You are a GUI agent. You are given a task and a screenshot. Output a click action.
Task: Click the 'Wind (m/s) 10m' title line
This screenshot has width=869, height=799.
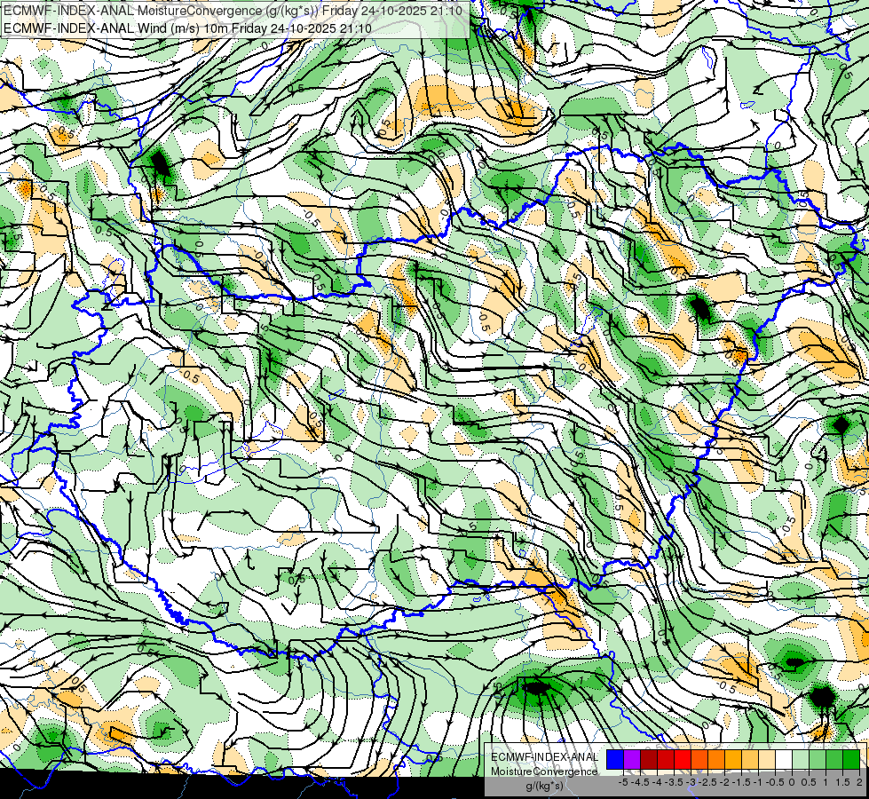tap(187, 28)
